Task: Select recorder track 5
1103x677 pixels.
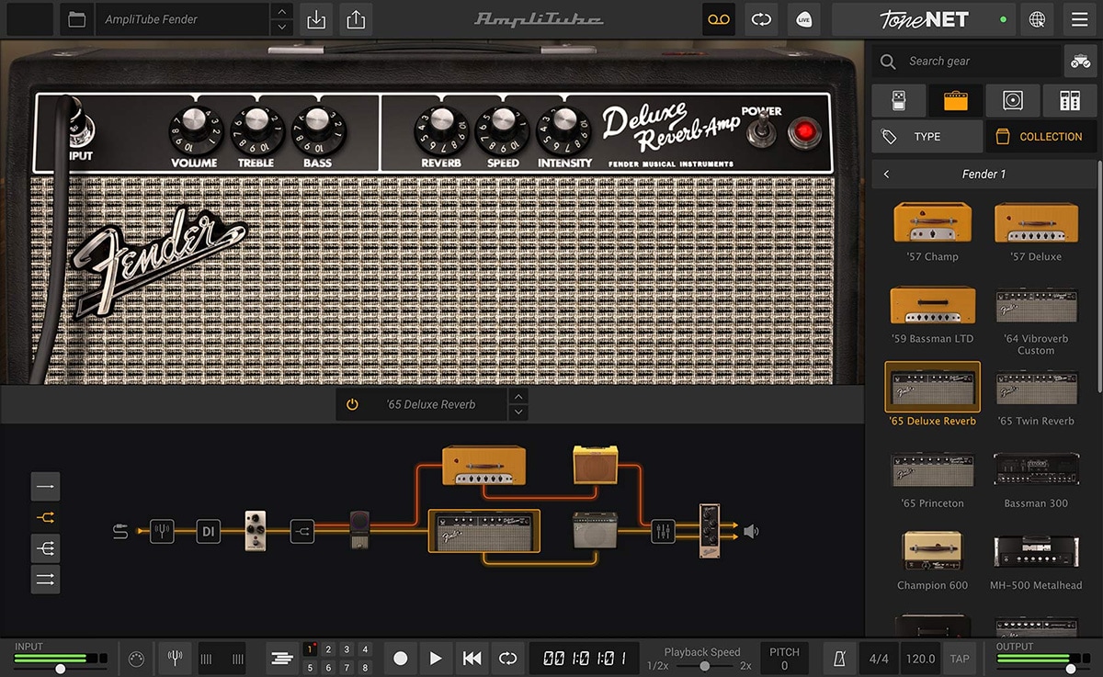Action: click(x=310, y=668)
